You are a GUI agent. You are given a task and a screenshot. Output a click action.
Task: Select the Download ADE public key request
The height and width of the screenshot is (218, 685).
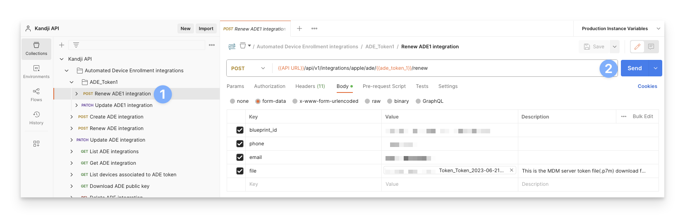[x=120, y=186]
